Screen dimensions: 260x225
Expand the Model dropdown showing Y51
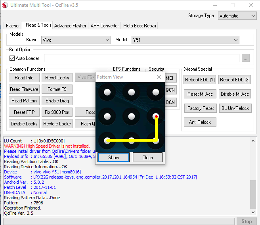[185, 40]
